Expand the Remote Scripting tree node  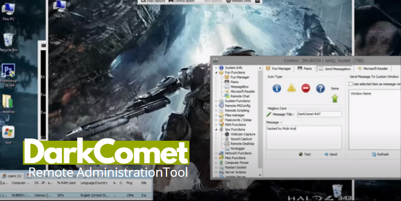(x=216, y=111)
